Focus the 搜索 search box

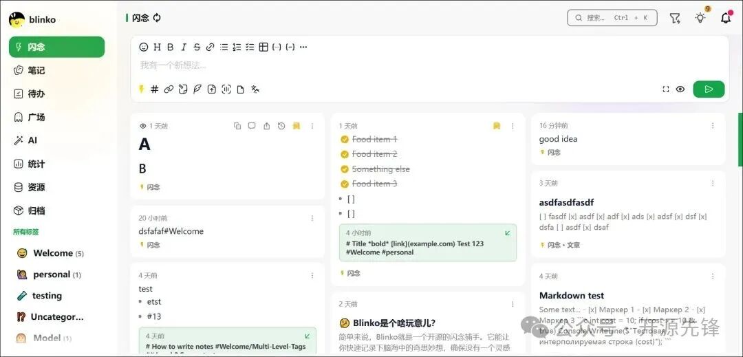pyautogui.click(x=612, y=17)
